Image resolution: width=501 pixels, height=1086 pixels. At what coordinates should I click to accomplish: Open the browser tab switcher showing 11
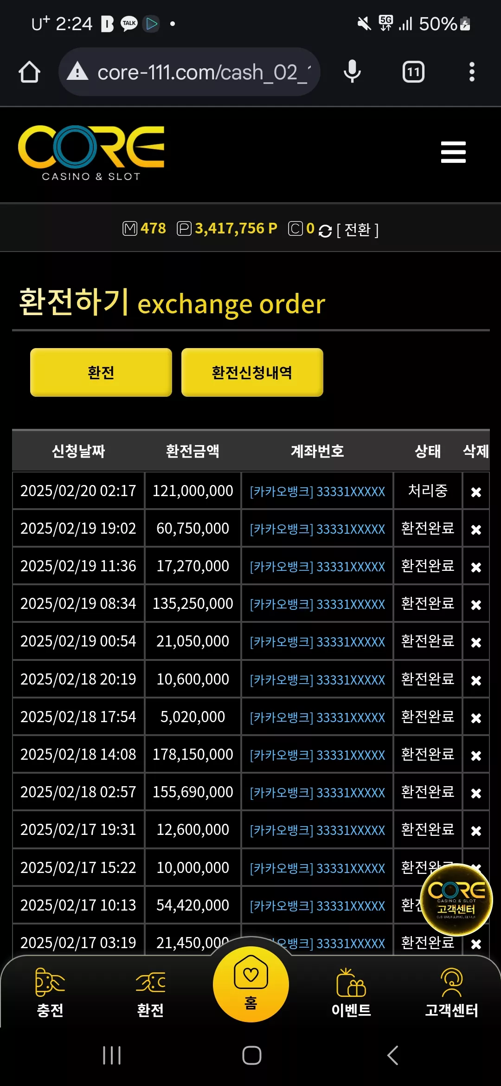click(x=413, y=72)
